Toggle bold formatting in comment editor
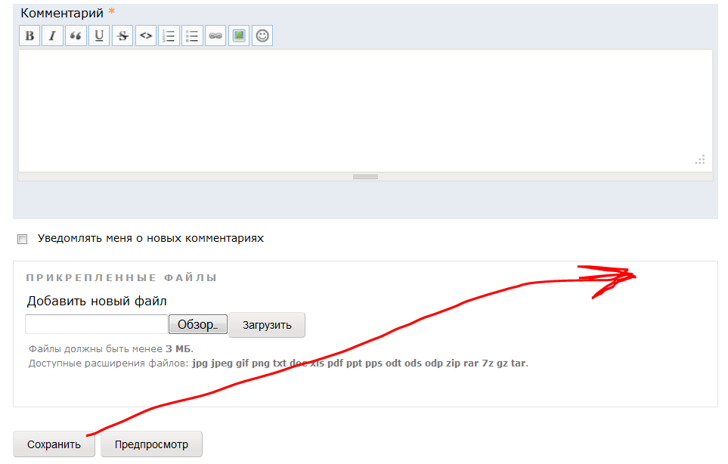This screenshot has width=728, height=464. (29, 36)
